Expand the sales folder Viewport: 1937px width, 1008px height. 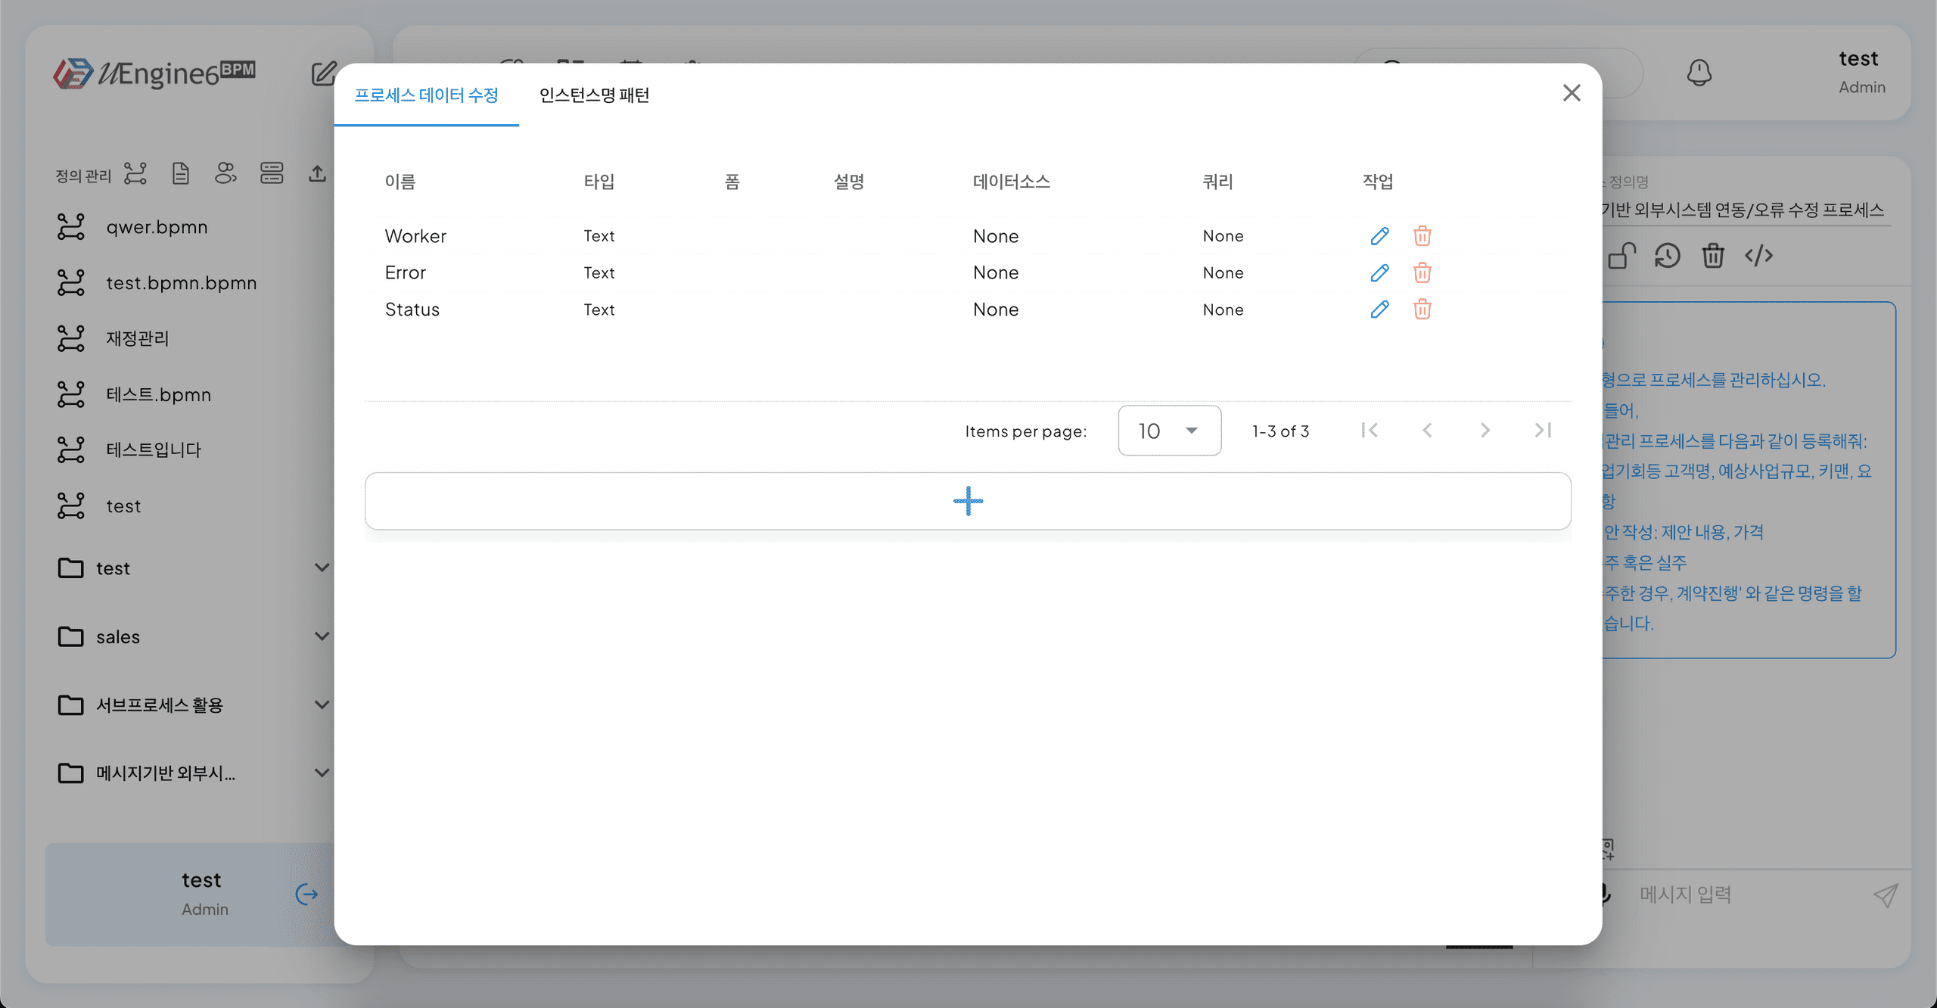(x=322, y=636)
